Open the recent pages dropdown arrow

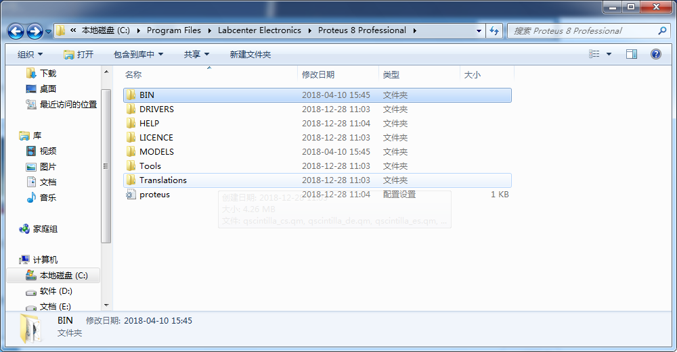(x=48, y=32)
